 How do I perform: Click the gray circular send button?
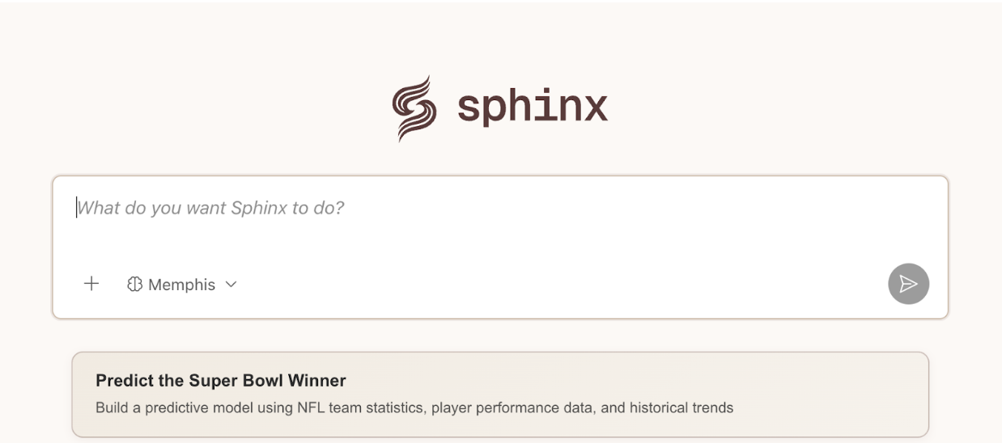pyautogui.click(x=908, y=284)
